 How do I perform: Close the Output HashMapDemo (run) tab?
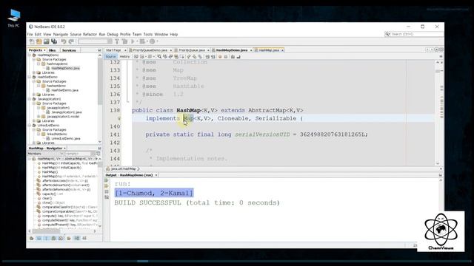(x=156, y=175)
